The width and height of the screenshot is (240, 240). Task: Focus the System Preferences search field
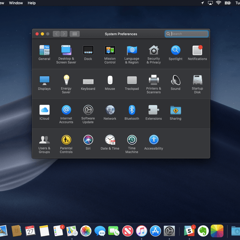point(186,34)
